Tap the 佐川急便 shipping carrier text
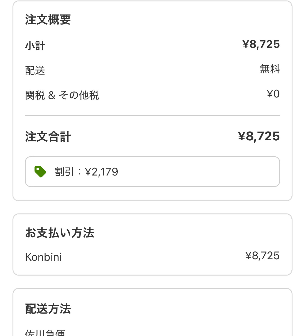Image resolution: width=305 pixels, height=336 pixels. click(45, 333)
